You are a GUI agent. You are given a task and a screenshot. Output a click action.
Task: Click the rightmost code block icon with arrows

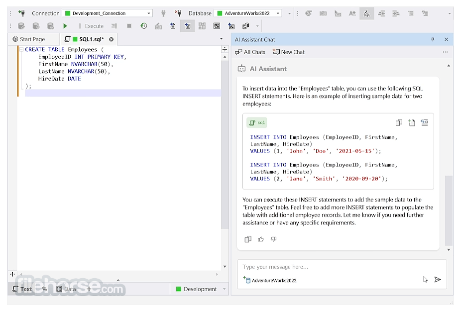click(425, 122)
